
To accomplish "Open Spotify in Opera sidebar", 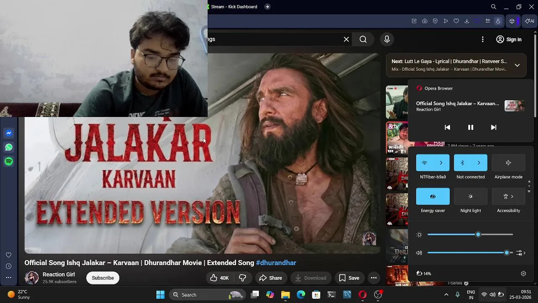I will (9, 162).
